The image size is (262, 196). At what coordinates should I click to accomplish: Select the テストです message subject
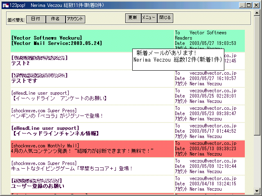[24, 81]
